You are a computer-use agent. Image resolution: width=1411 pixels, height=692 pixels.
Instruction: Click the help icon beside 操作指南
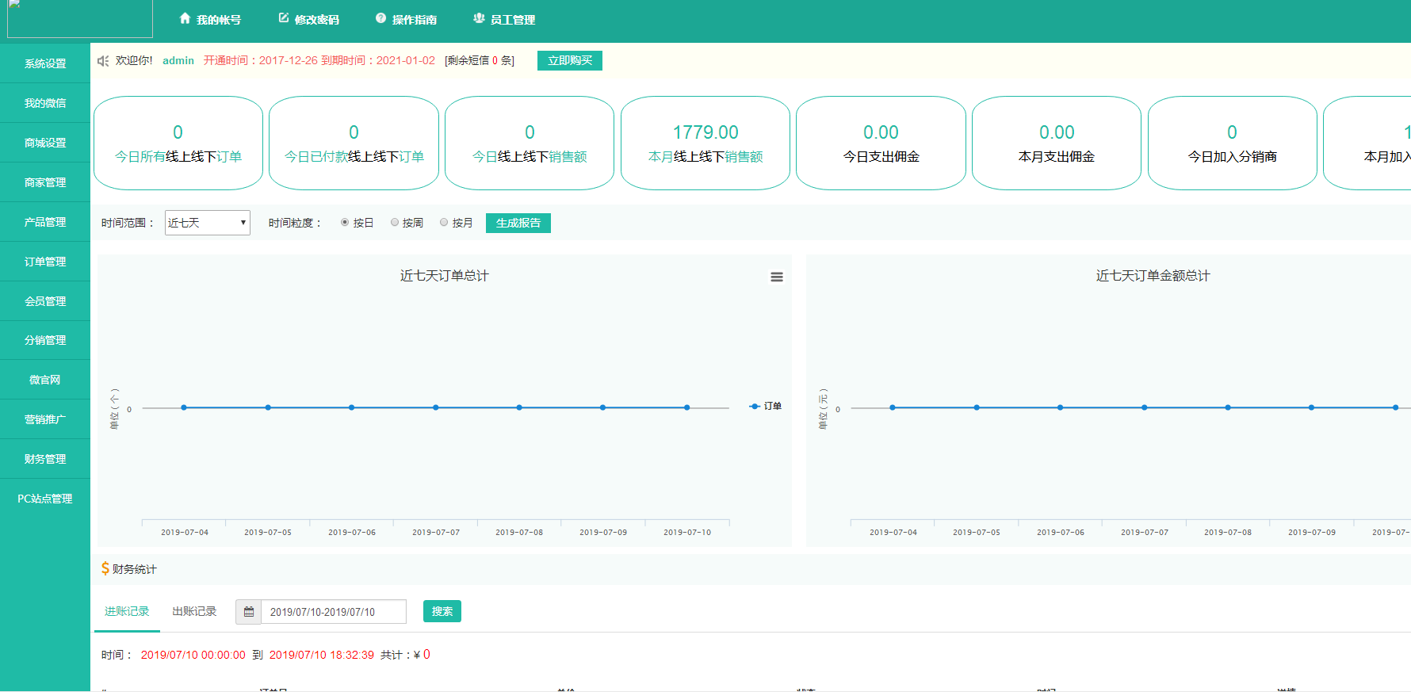tap(380, 18)
